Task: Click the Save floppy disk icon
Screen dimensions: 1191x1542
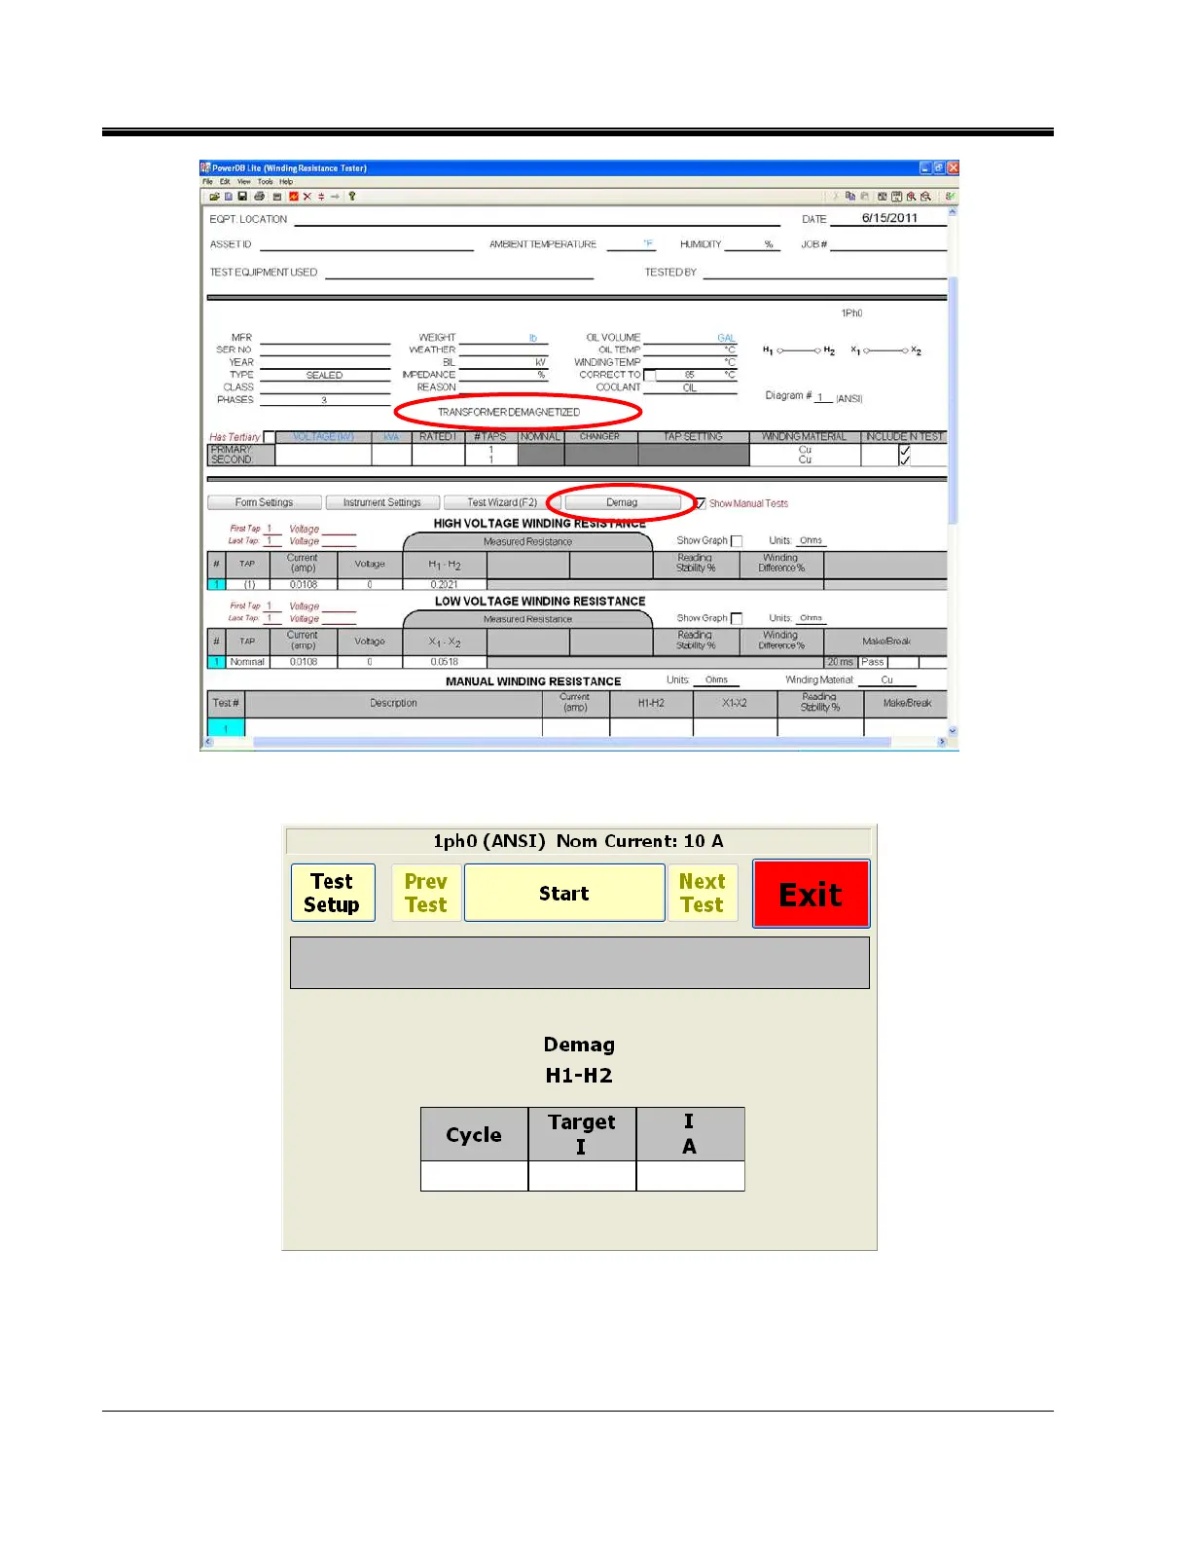Action: tap(242, 197)
